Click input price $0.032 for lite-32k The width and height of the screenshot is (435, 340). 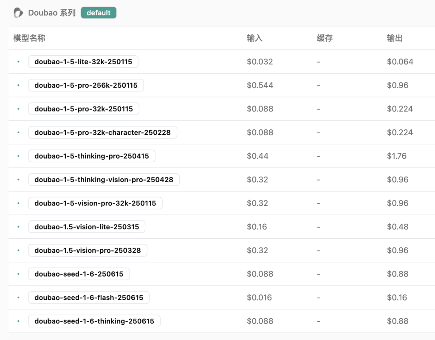[x=260, y=62]
